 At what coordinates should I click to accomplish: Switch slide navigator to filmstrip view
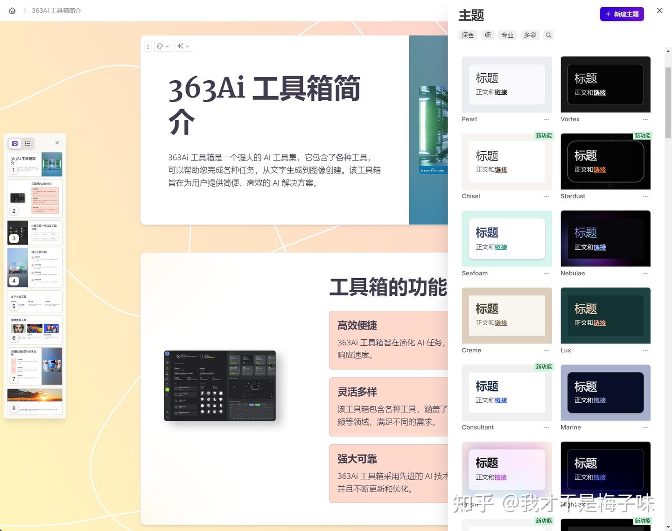(15, 143)
